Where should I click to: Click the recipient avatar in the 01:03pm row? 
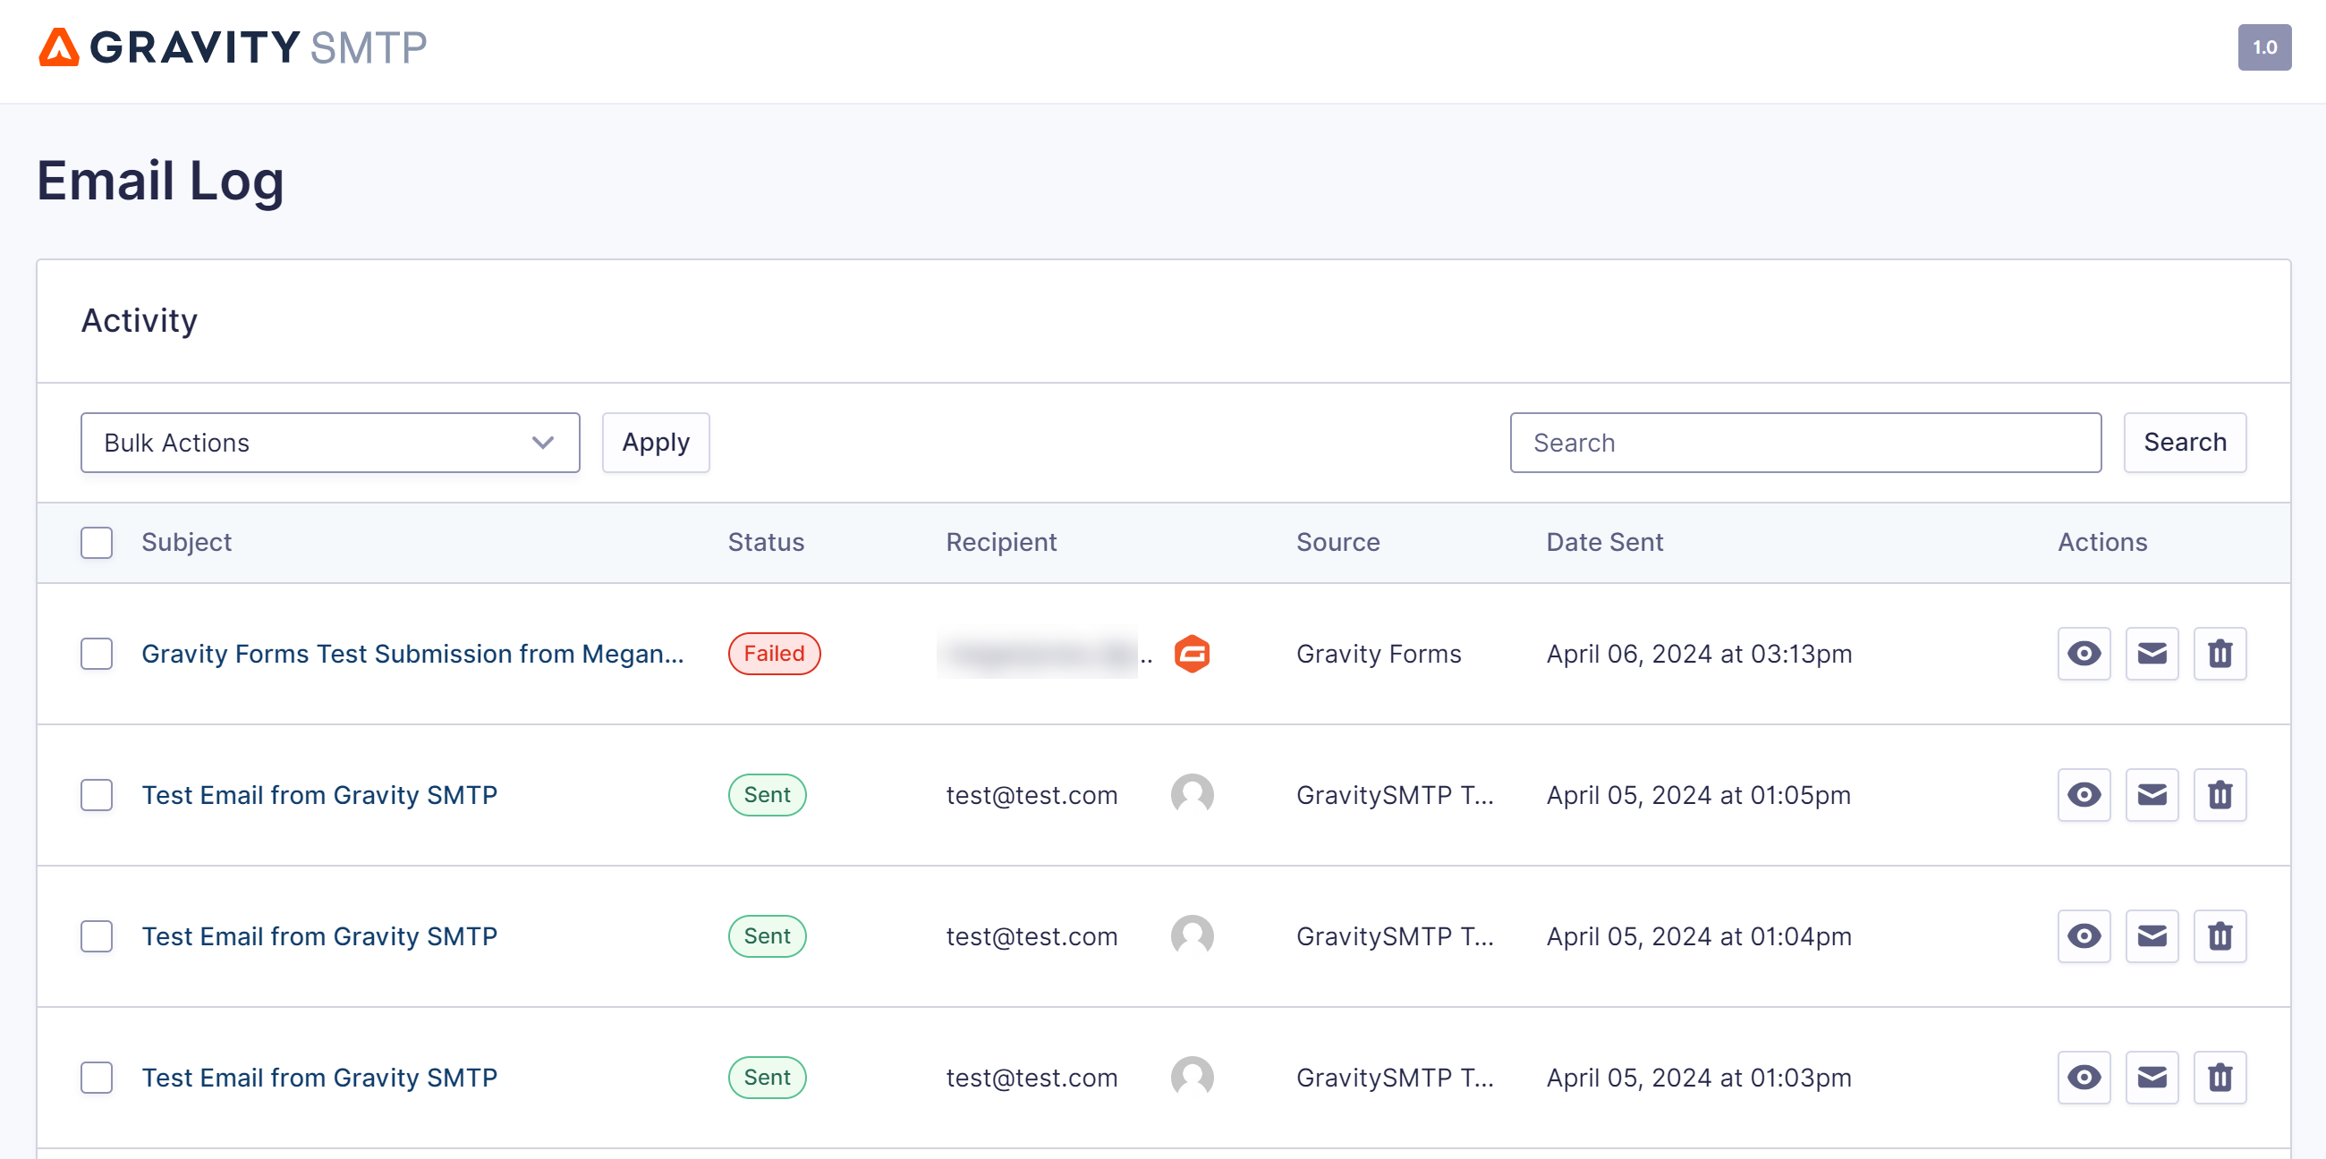(1192, 1078)
